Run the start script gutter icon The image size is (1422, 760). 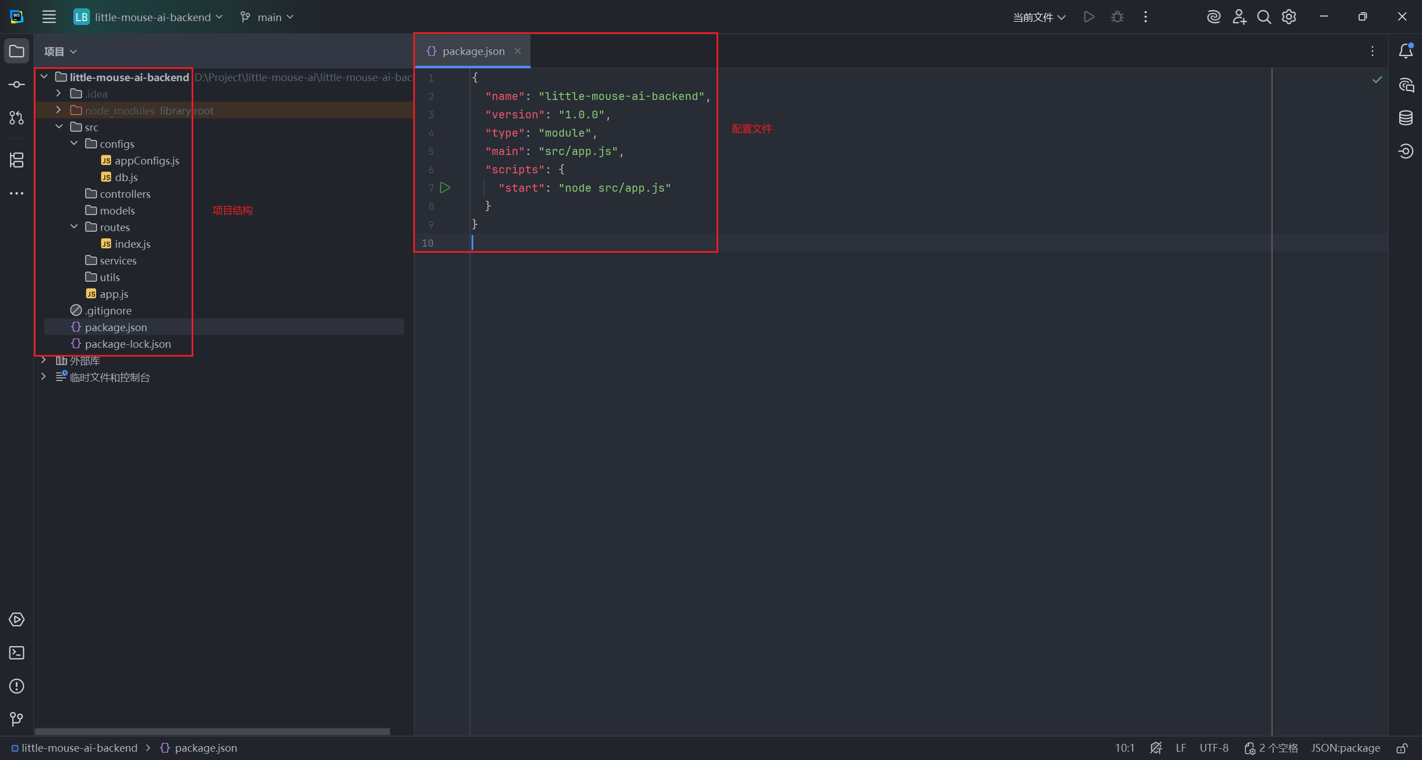coord(445,188)
